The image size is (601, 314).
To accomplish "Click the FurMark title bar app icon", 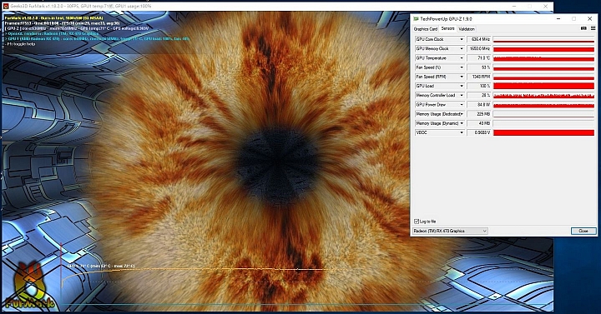I will (6, 6).
